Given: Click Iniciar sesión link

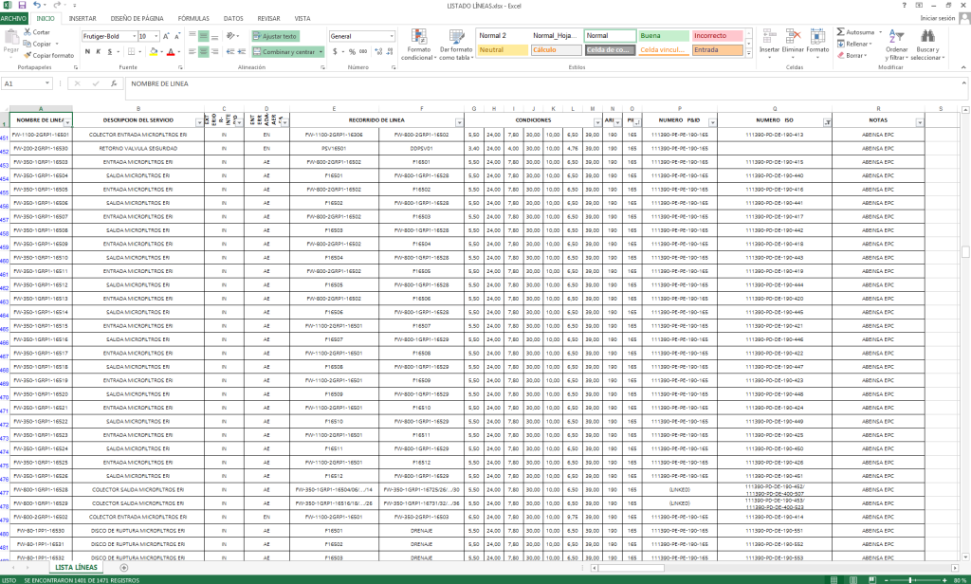Looking at the screenshot, I should point(937,18).
